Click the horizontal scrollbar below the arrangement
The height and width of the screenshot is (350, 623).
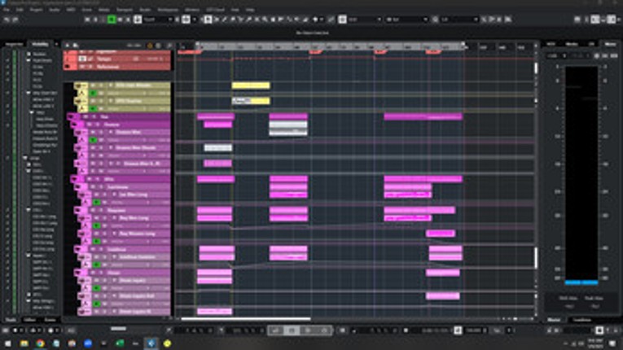point(244,319)
